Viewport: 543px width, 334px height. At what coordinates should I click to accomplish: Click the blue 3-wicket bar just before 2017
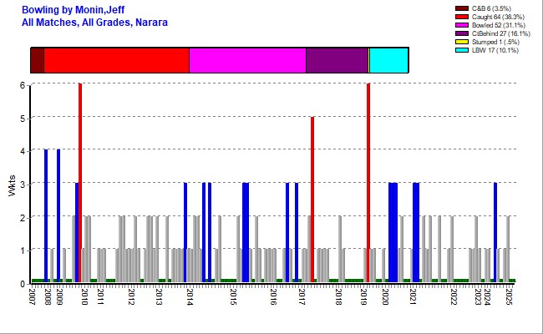click(297, 232)
